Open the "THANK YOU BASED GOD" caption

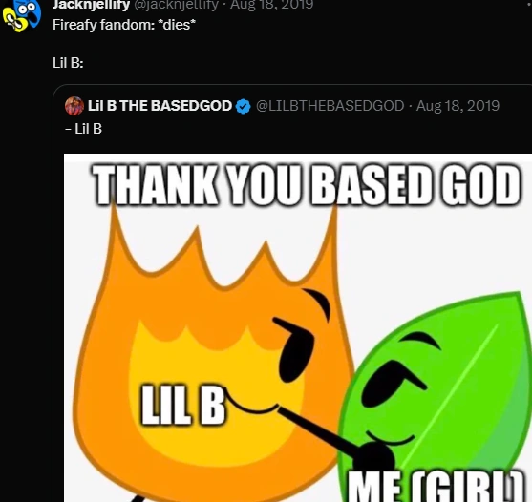pos(307,185)
